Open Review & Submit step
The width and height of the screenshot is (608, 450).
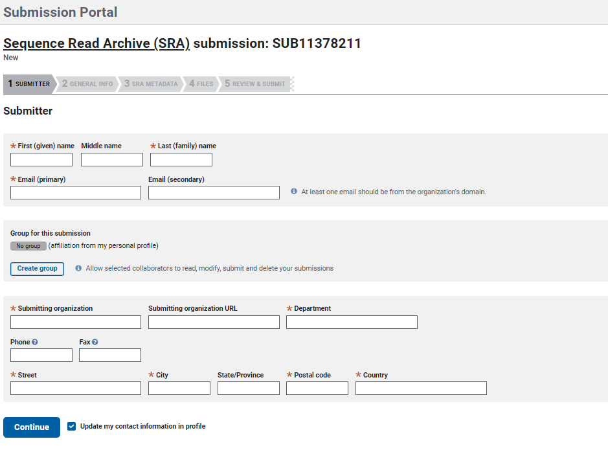[x=255, y=84]
